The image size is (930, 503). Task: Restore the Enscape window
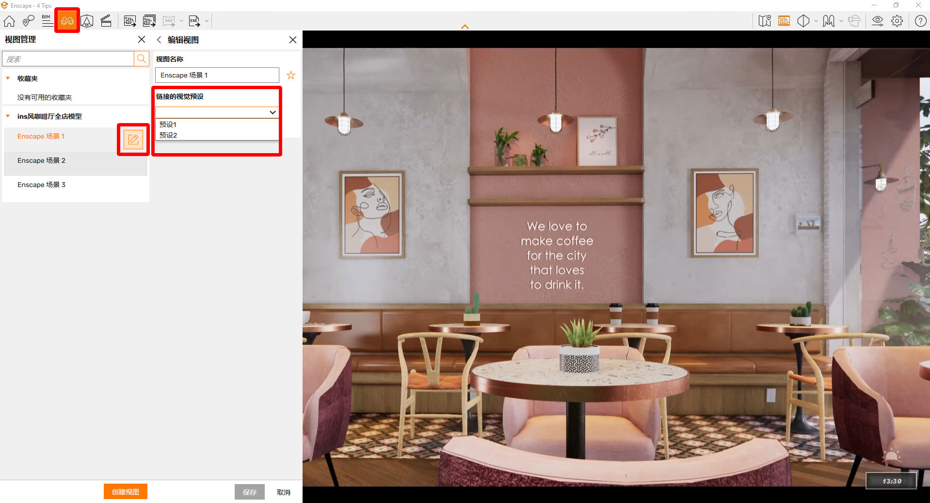click(x=896, y=5)
